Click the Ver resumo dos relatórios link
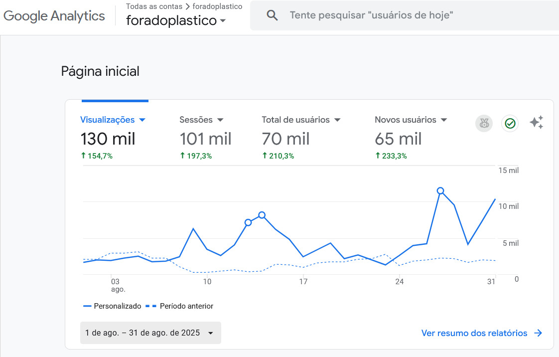 point(474,333)
